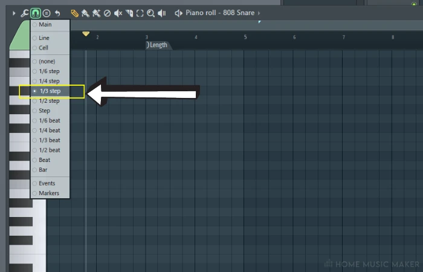Click the magnet Snap to grid icon

36,13
